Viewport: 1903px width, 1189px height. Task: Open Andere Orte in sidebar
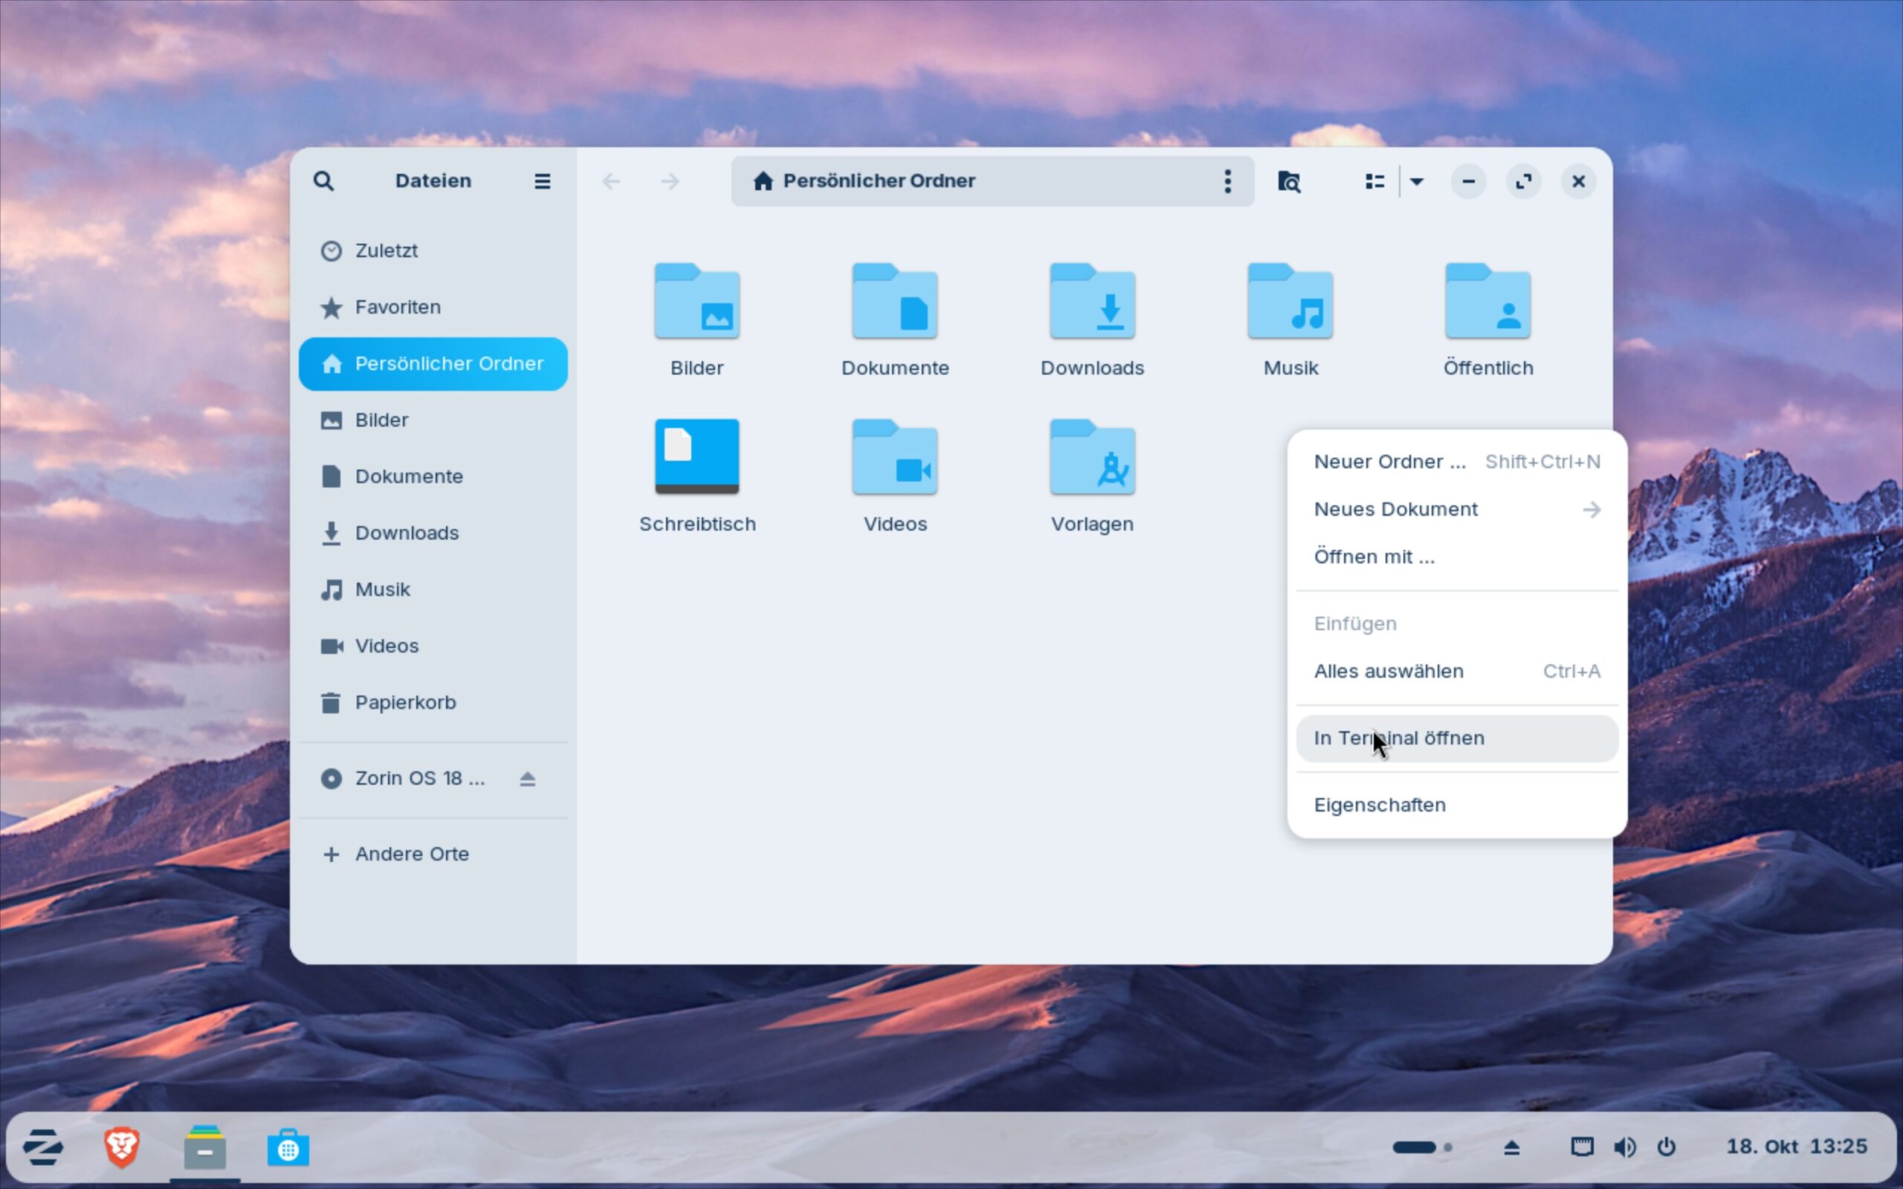coord(411,854)
